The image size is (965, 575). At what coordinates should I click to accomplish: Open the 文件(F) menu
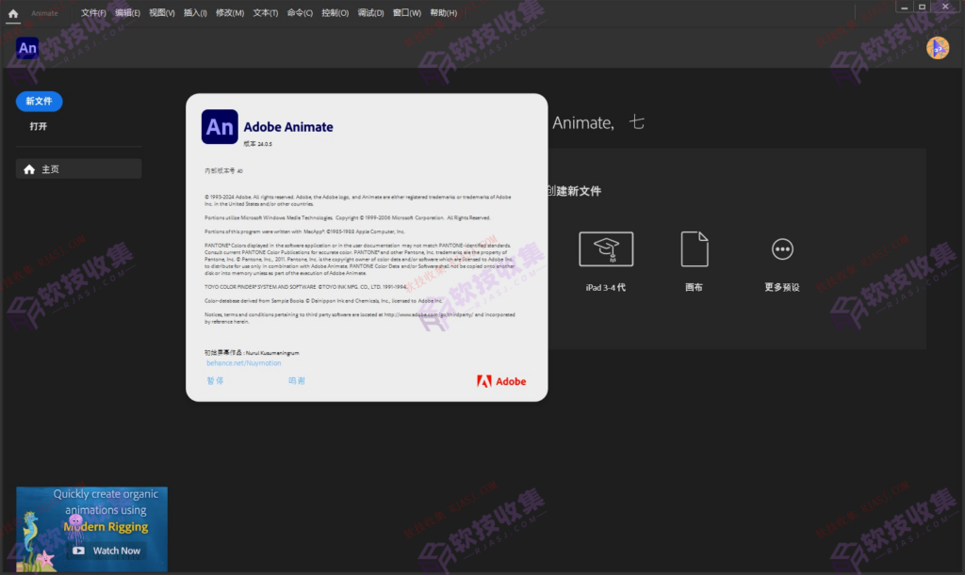[x=92, y=12]
